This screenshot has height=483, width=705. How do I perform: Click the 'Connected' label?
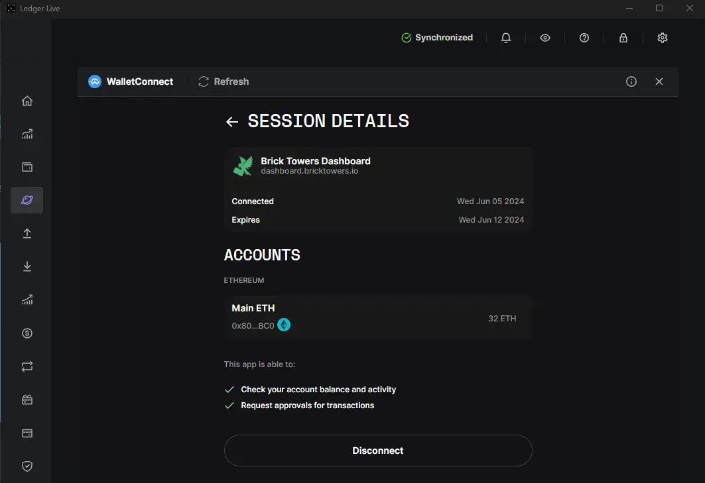[x=253, y=201]
